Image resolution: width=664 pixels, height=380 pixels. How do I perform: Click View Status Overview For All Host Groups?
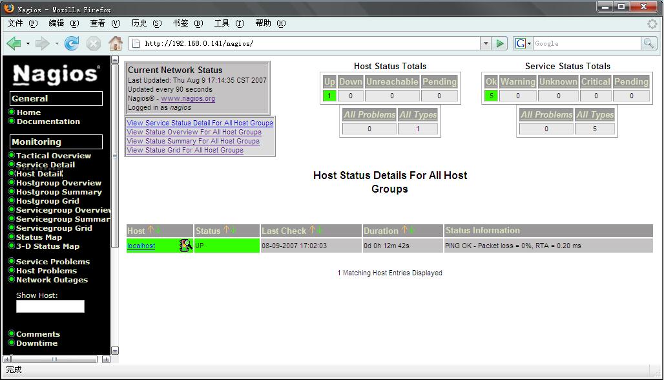click(194, 132)
